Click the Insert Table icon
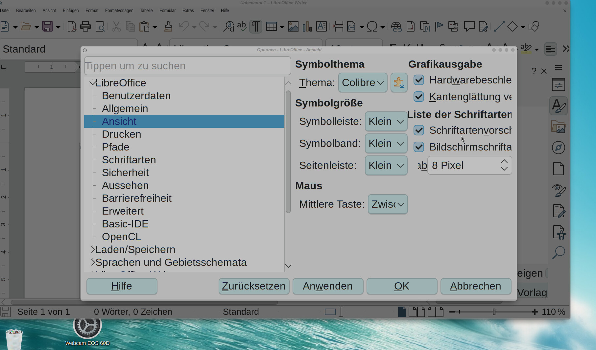This screenshot has width=596, height=350. [271, 26]
